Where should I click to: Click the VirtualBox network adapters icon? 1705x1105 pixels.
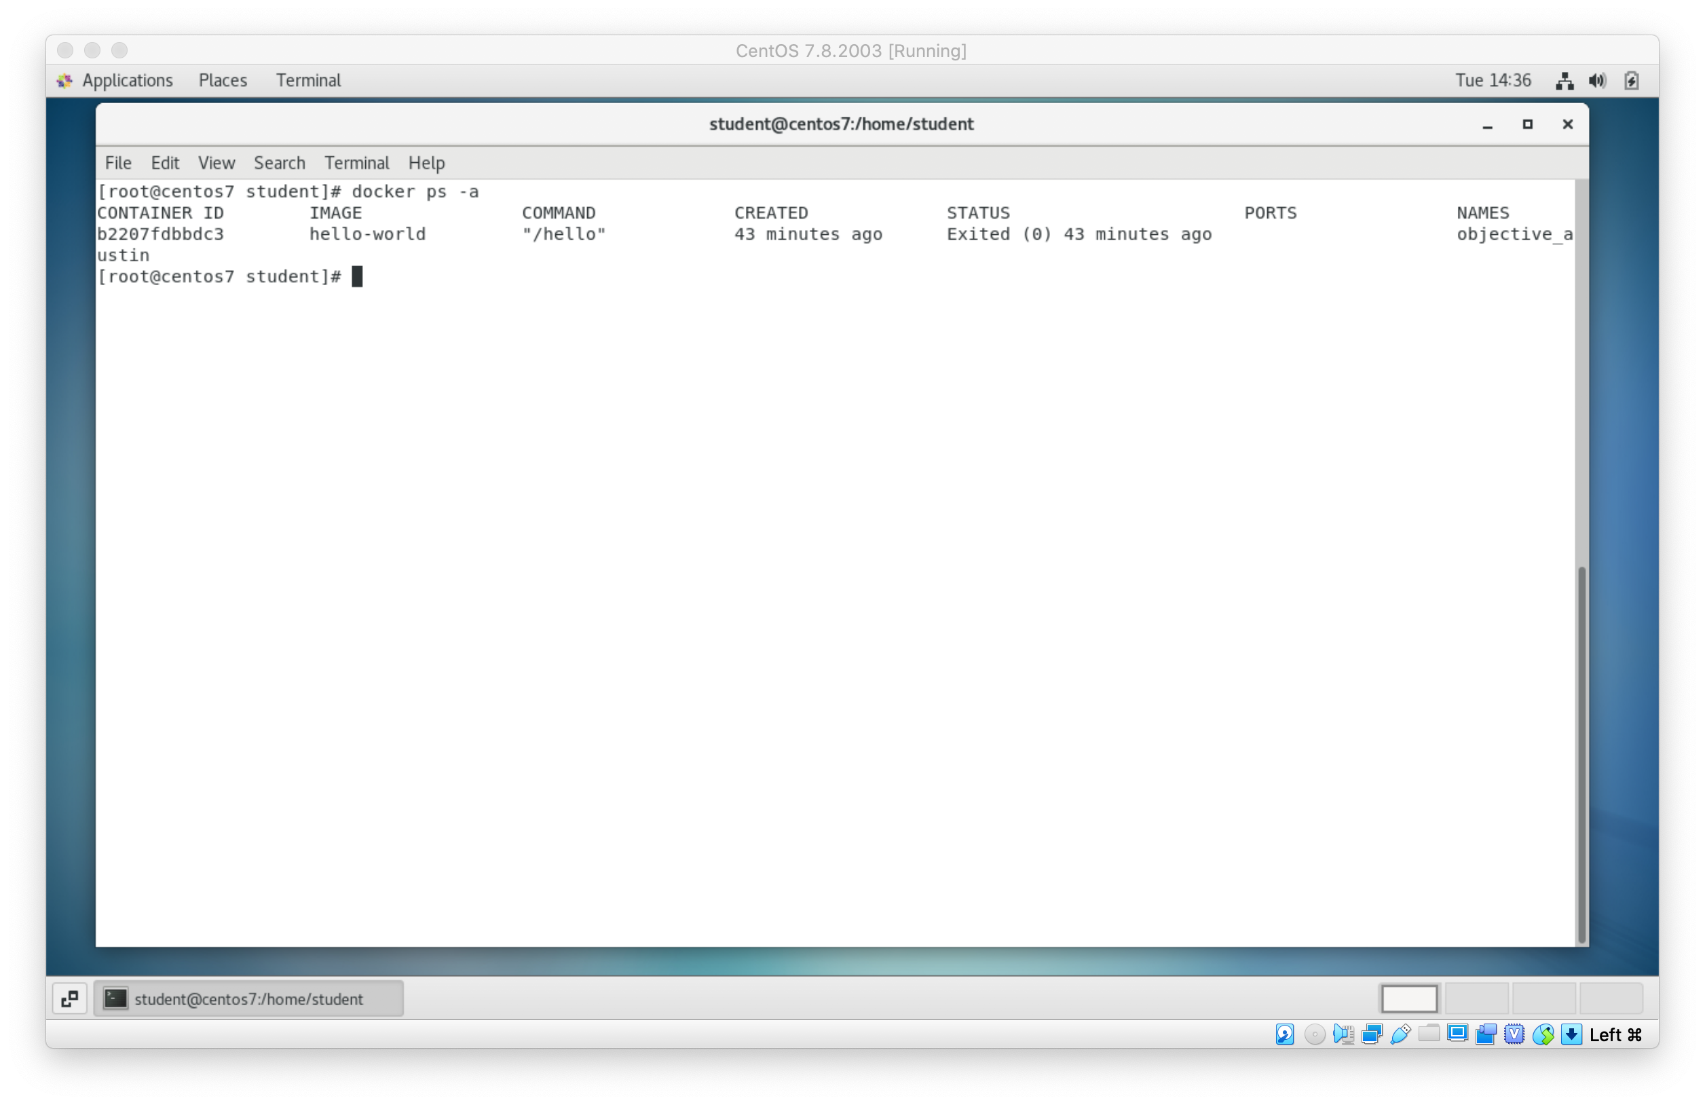(x=1372, y=1034)
